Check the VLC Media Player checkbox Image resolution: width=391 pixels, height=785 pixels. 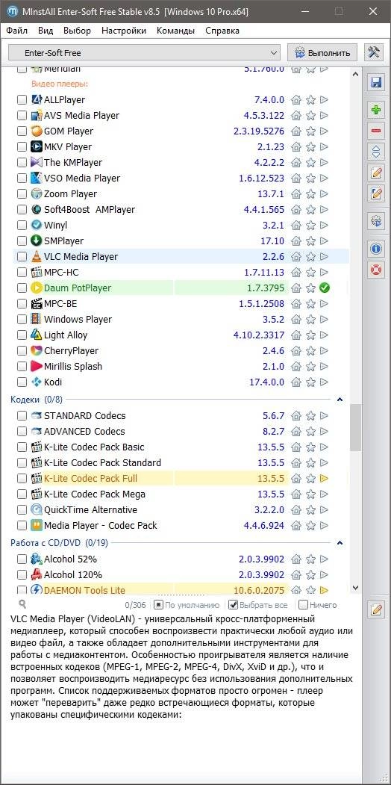tap(22, 257)
